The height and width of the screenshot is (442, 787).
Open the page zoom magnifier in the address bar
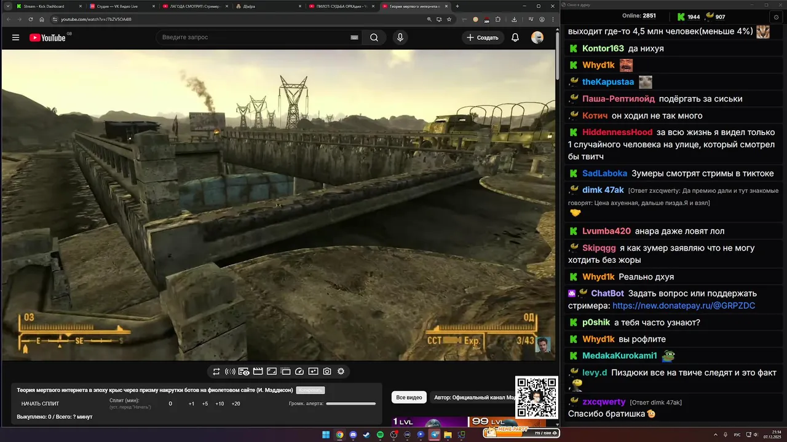pyautogui.click(x=429, y=19)
